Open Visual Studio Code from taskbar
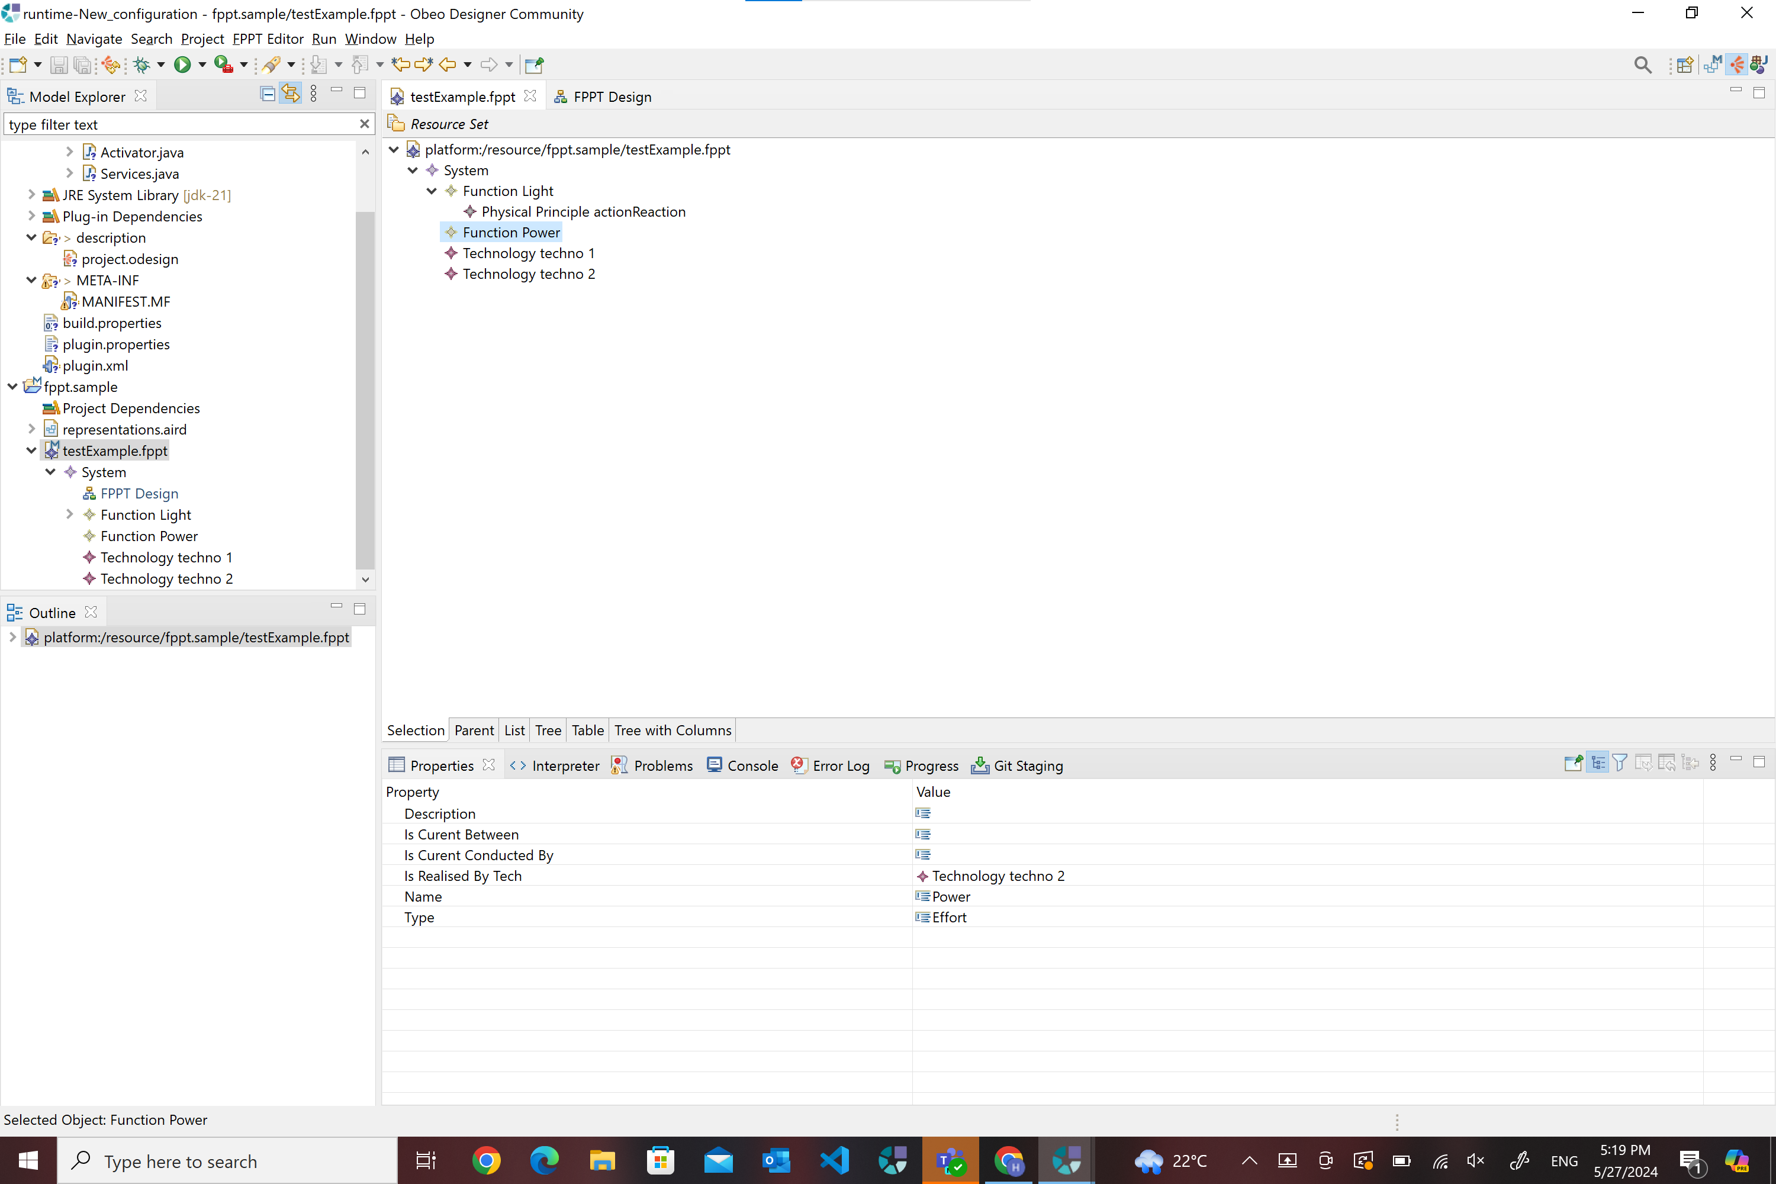Image resolution: width=1776 pixels, height=1184 pixels. click(x=834, y=1160)
